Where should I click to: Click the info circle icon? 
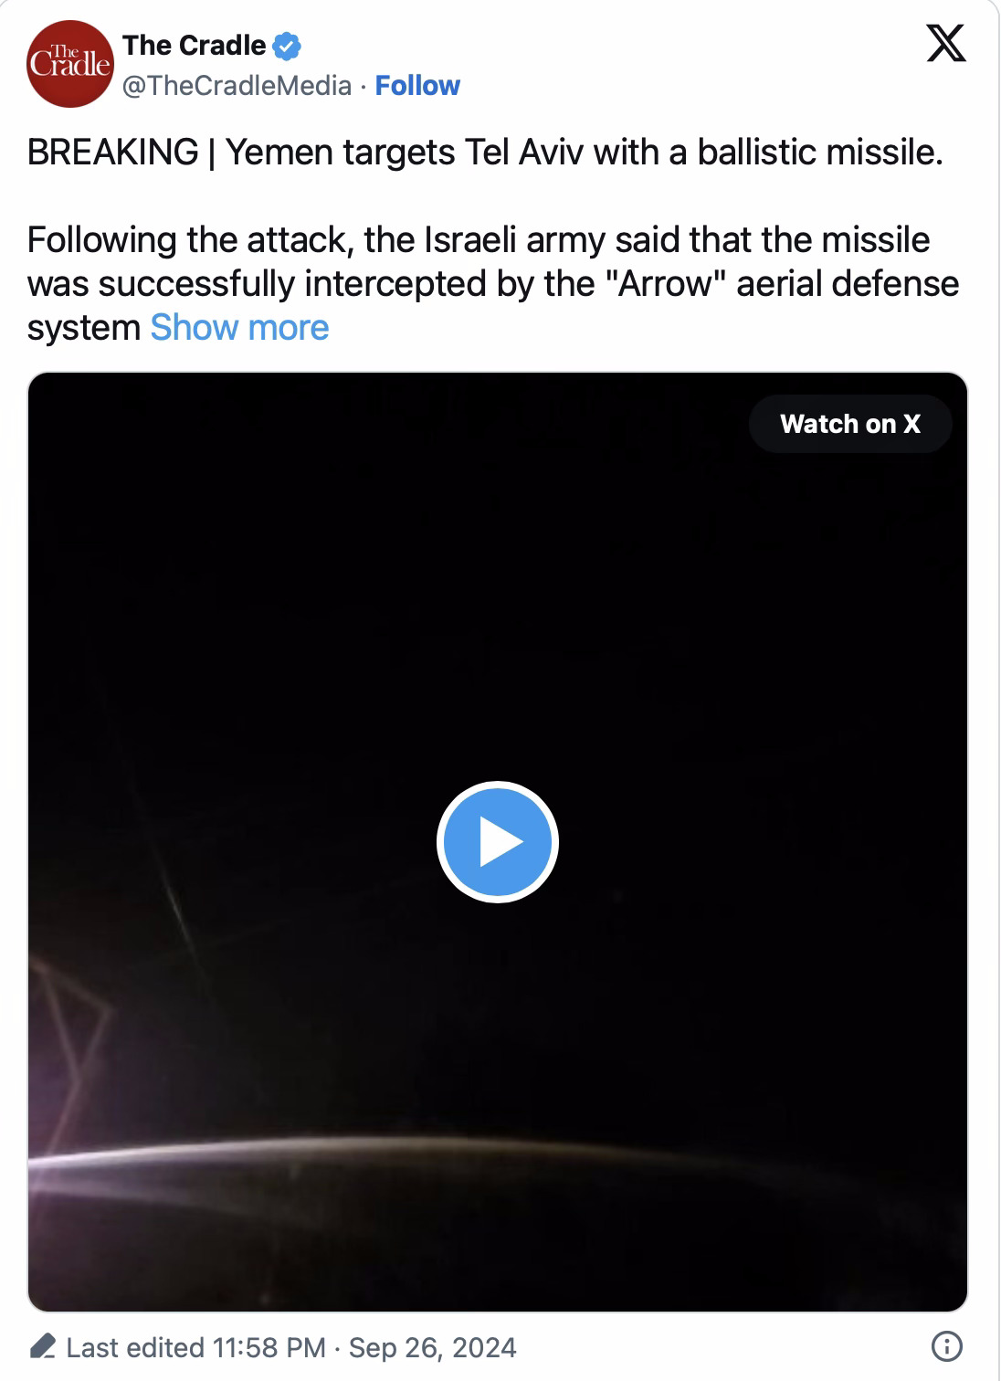tap(946, 1346)
